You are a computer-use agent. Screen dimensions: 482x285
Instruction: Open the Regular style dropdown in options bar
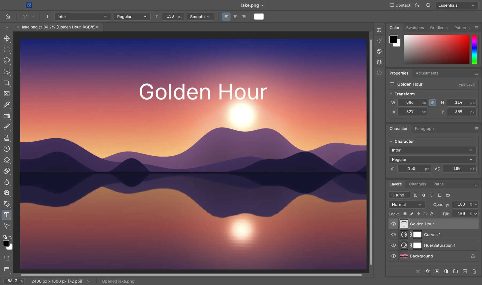point(131,17)
